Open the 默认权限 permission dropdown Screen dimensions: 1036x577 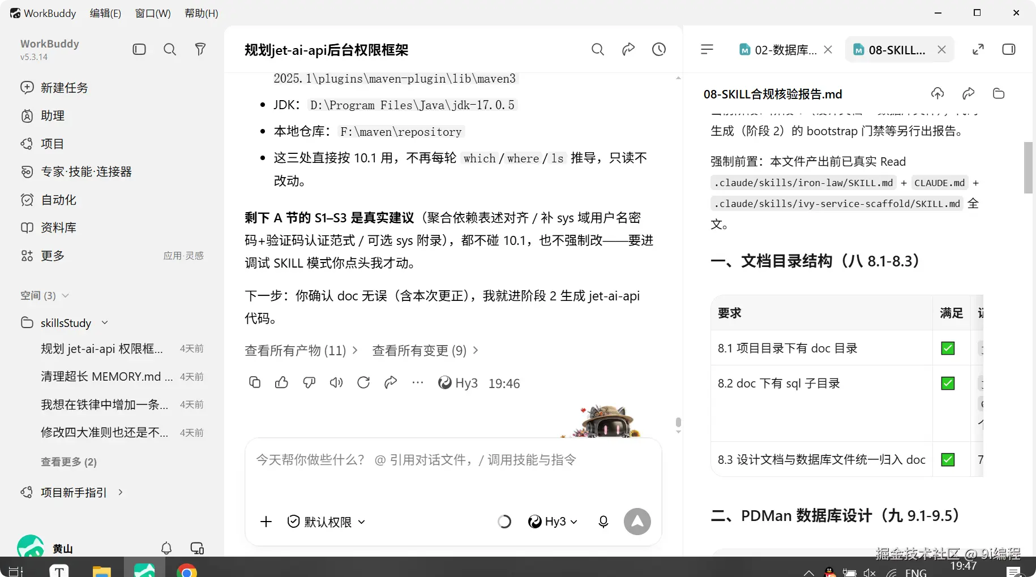[327, 522]
